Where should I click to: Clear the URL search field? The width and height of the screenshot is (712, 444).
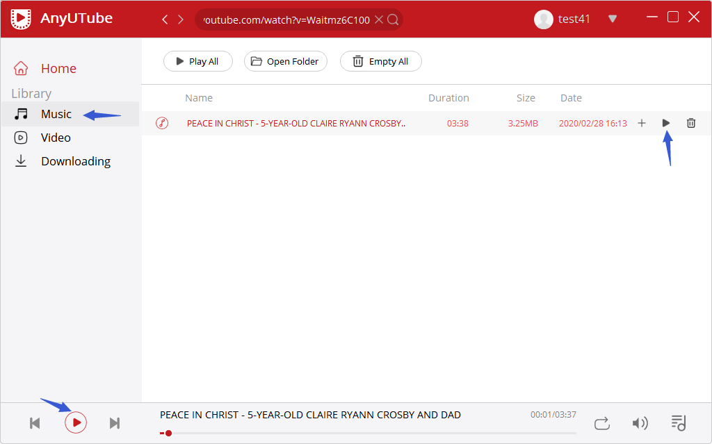click(379, 19)
